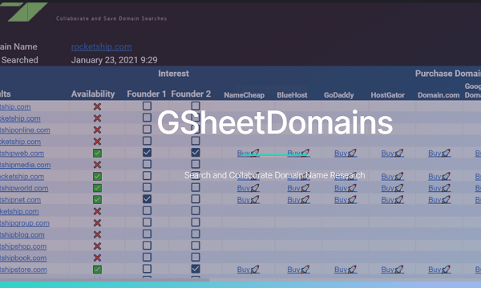Check Founder 1 box for tshiponline.com
Screen dimensions: 481x288
point(147,129)
